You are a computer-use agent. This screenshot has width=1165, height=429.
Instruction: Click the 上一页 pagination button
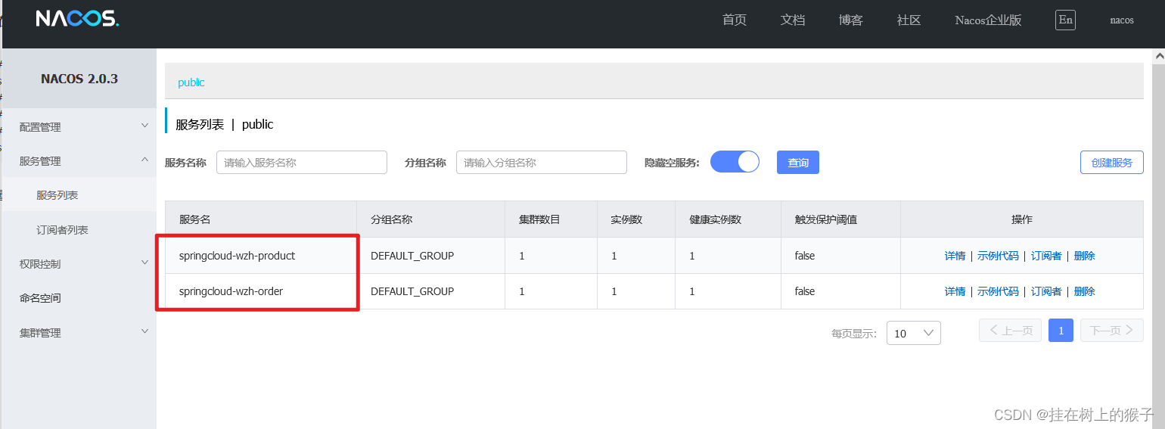pyautogui.click(x=1010, y=331)
